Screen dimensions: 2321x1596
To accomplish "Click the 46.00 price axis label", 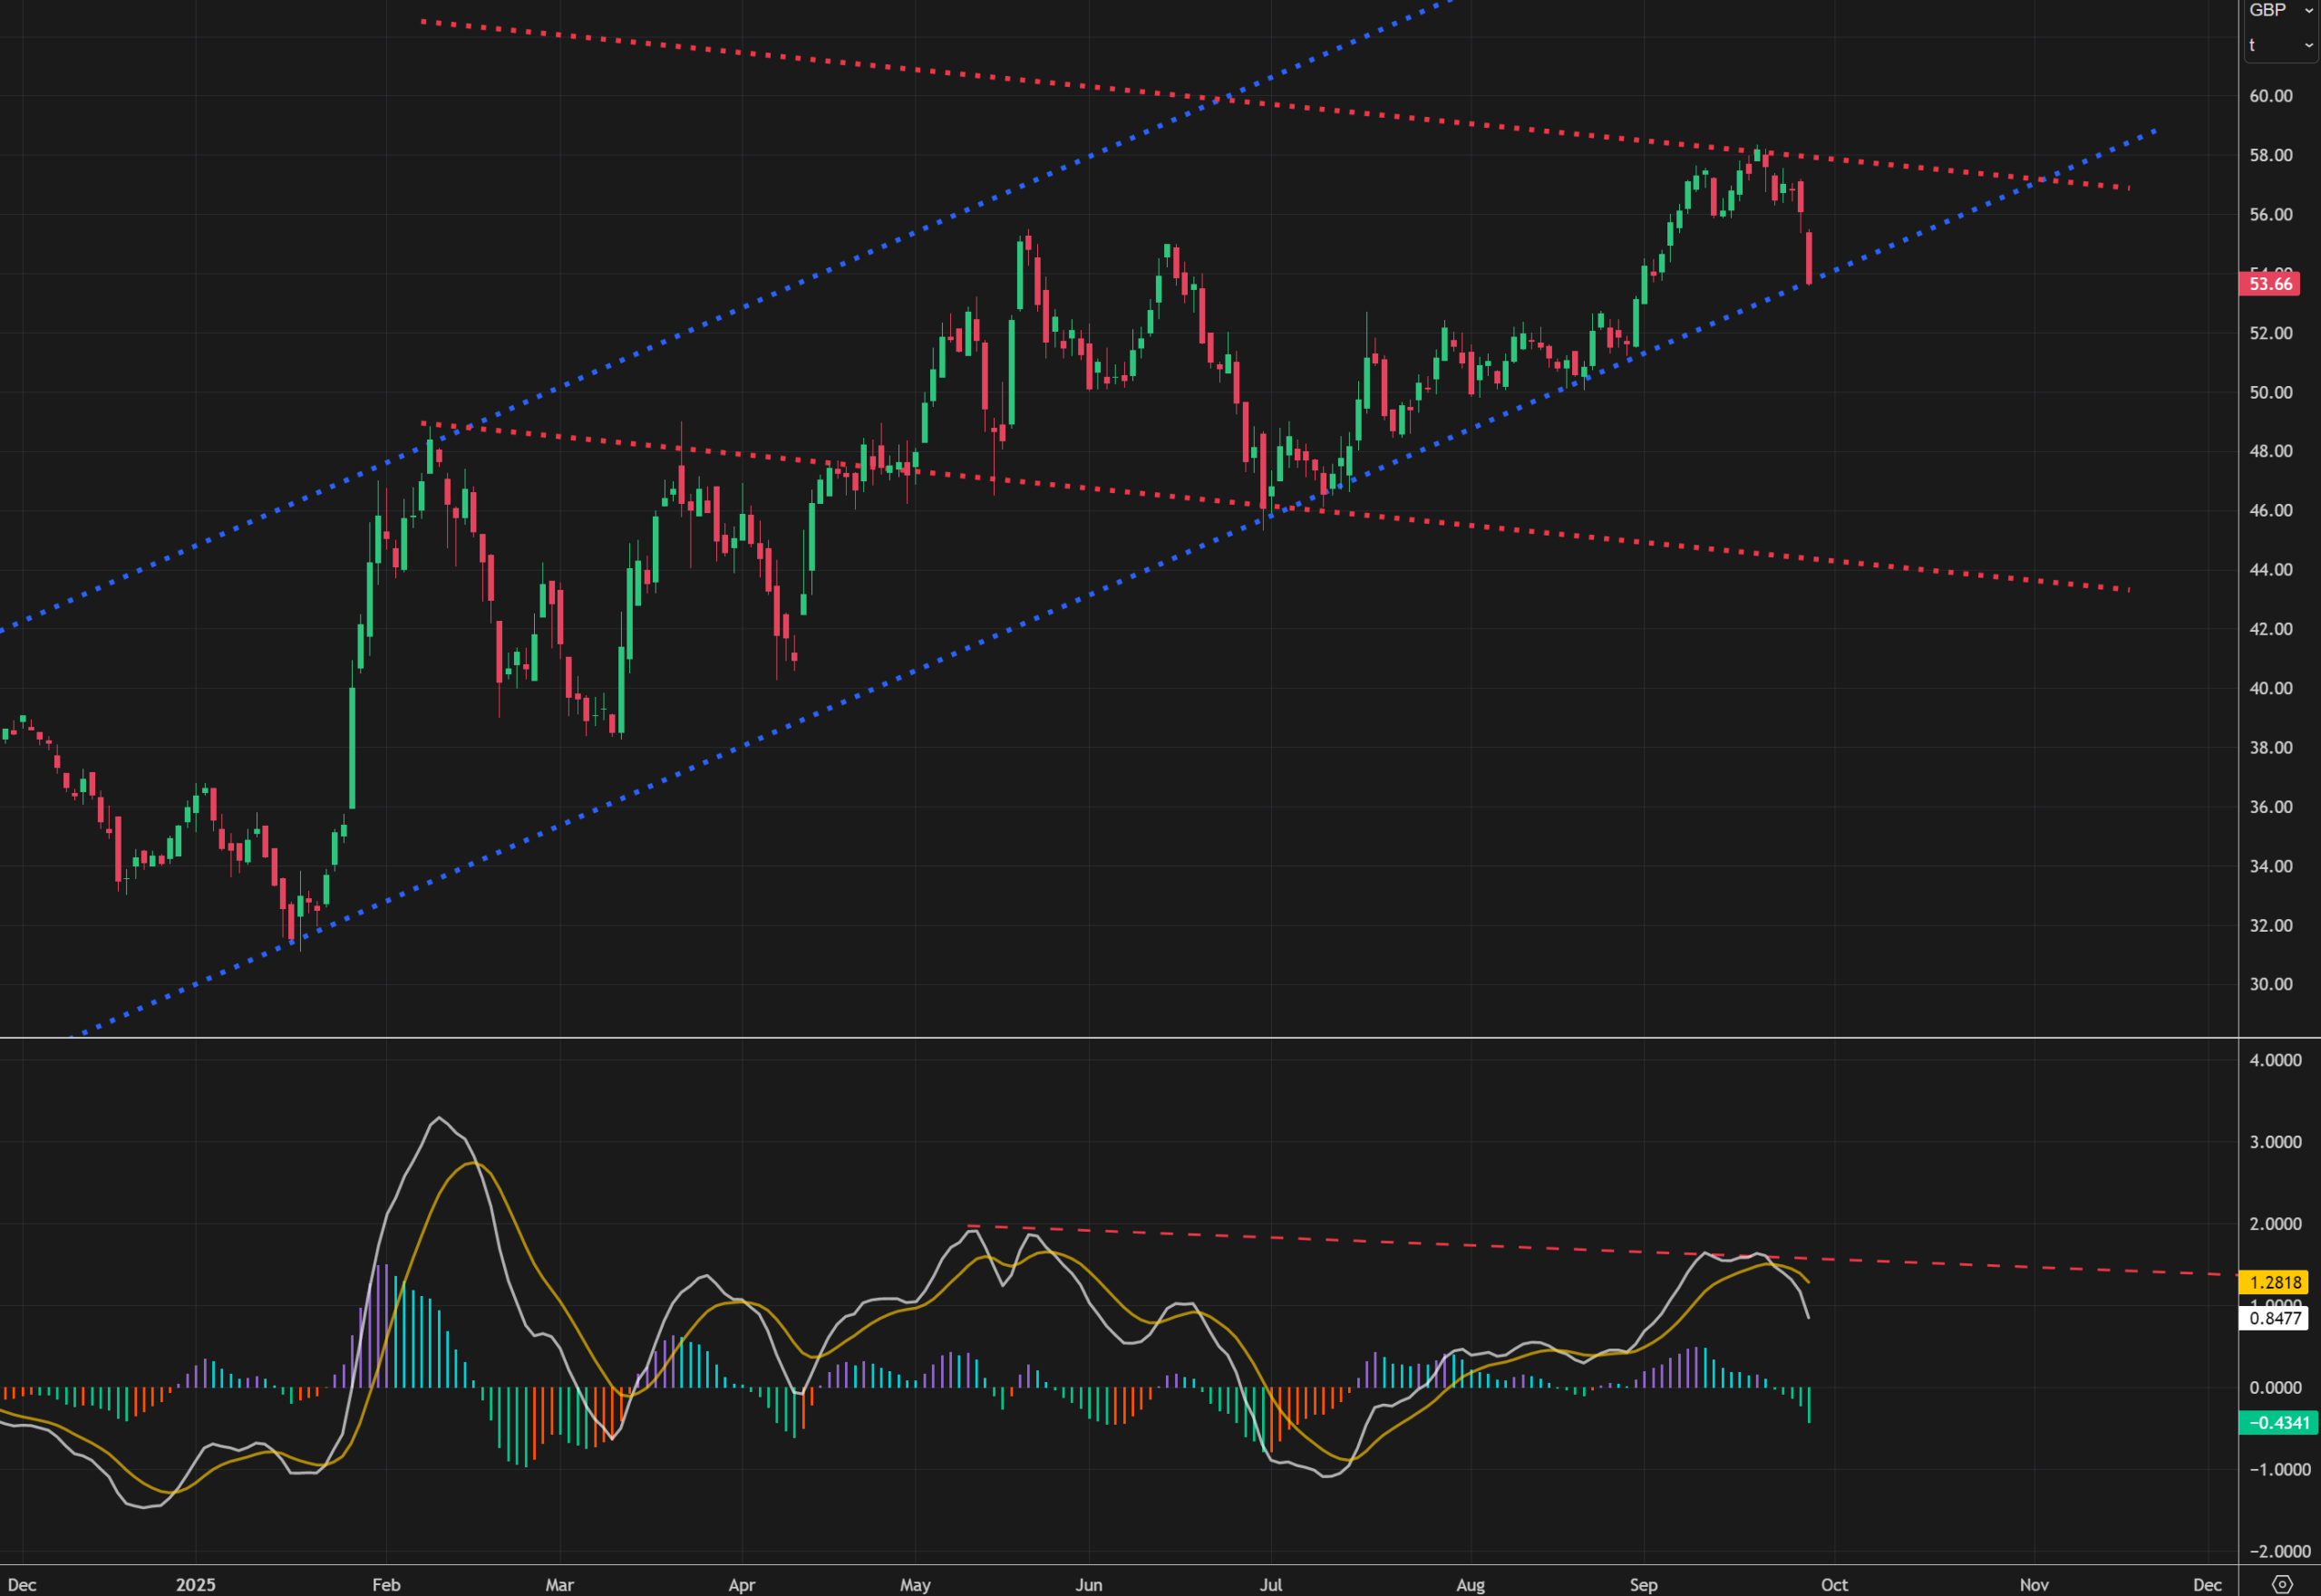I will 2271,510.
